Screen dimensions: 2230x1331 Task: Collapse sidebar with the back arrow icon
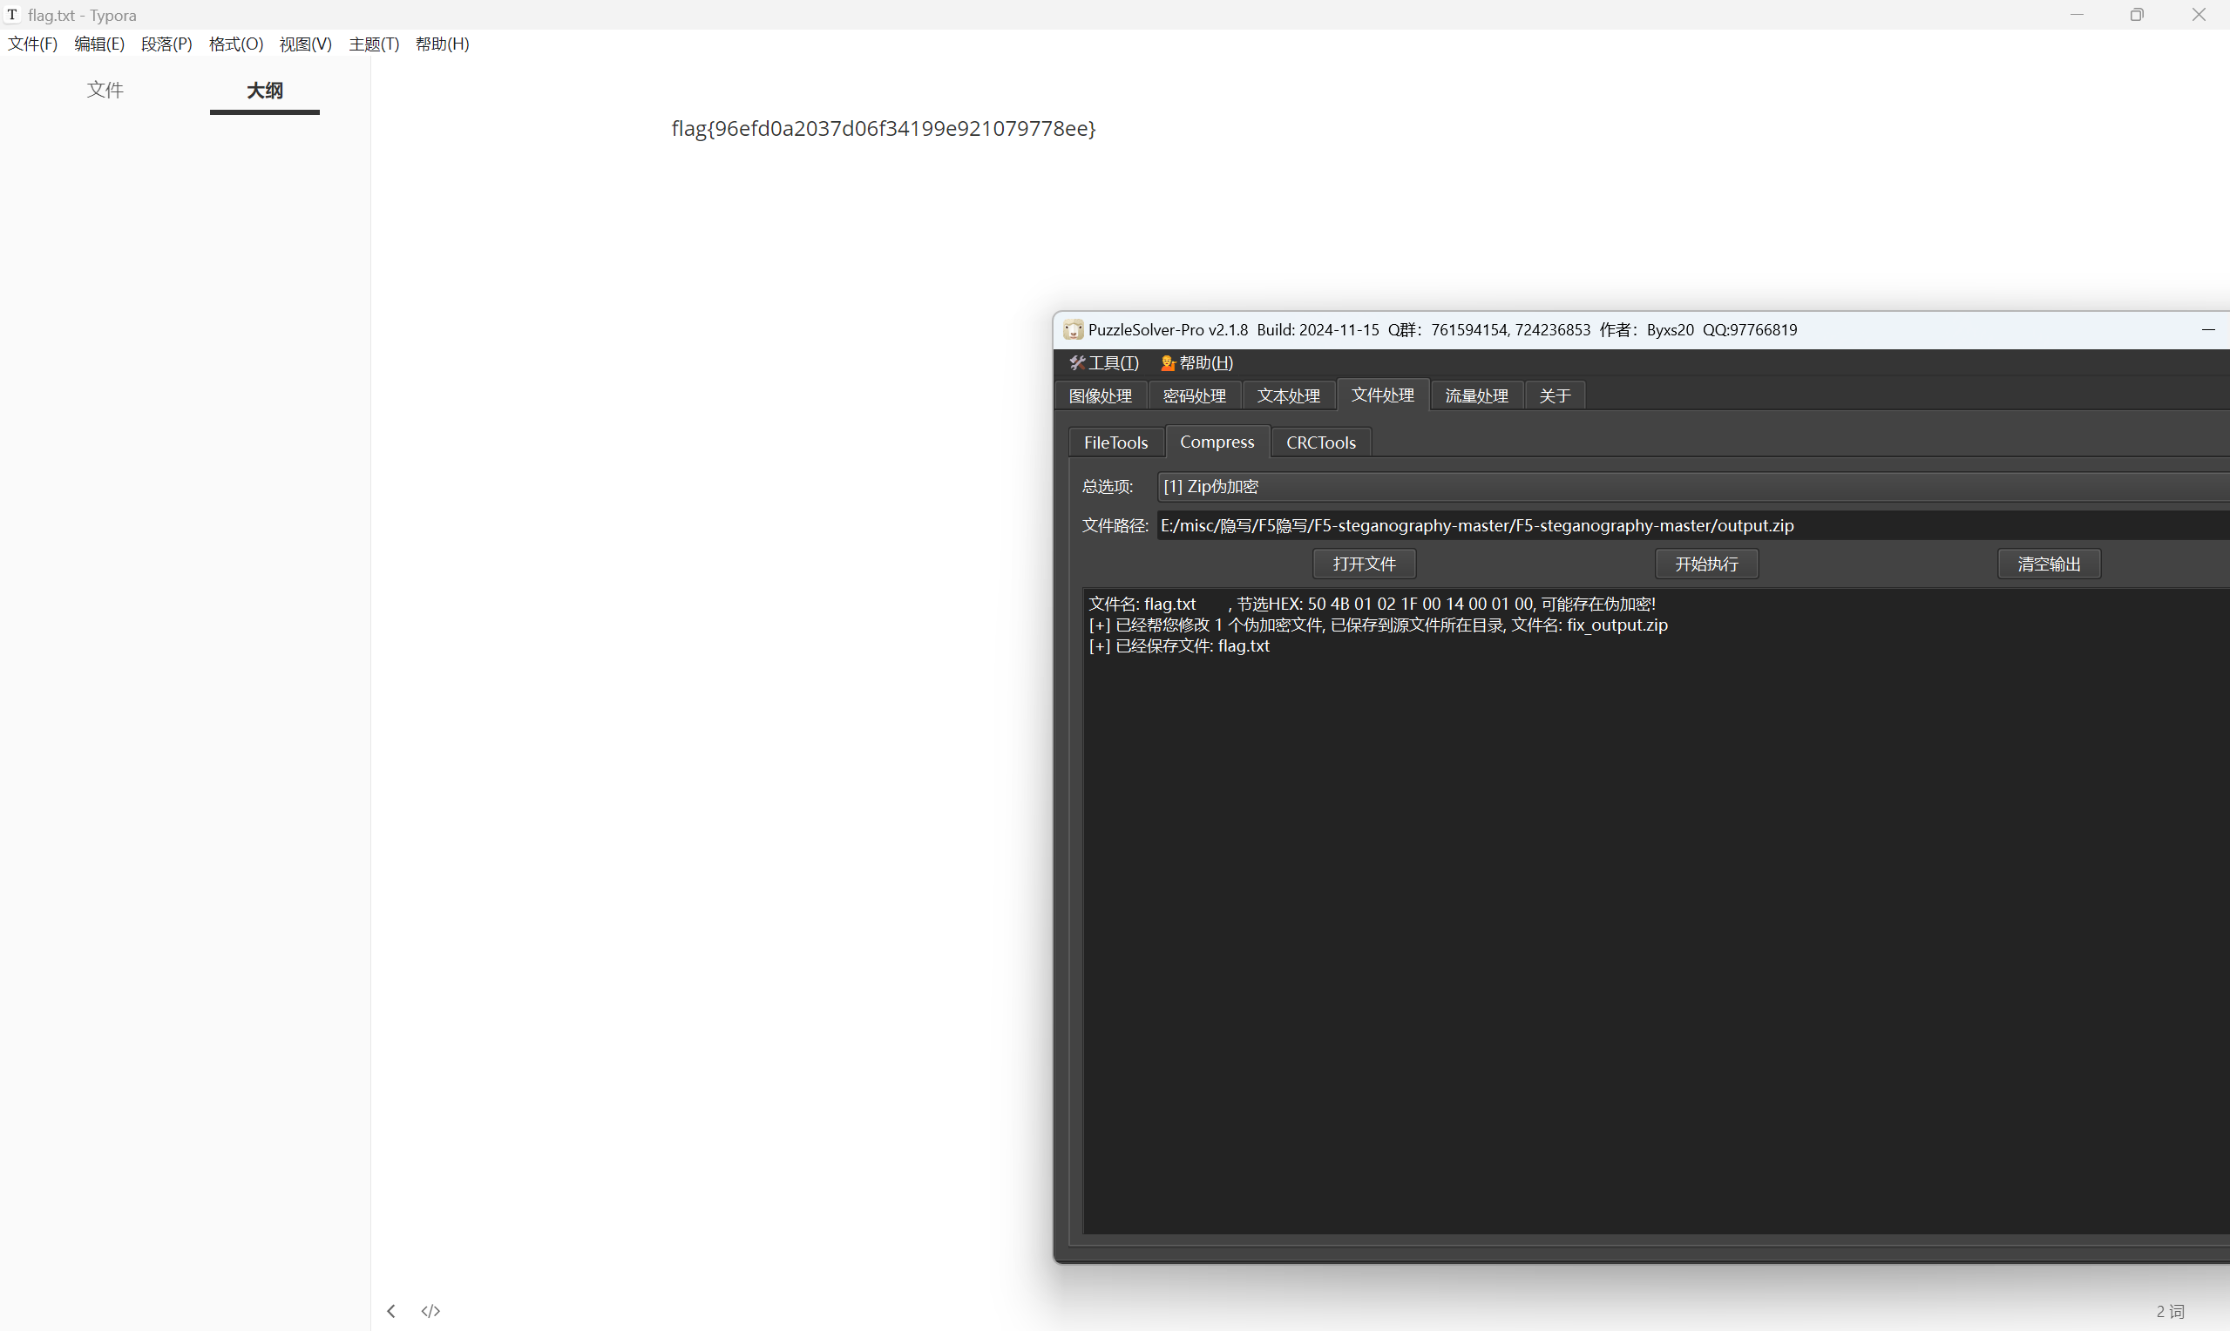click(x=391, y=1310)
